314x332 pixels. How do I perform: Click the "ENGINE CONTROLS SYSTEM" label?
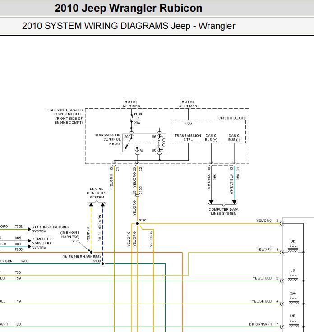[97, 193]
